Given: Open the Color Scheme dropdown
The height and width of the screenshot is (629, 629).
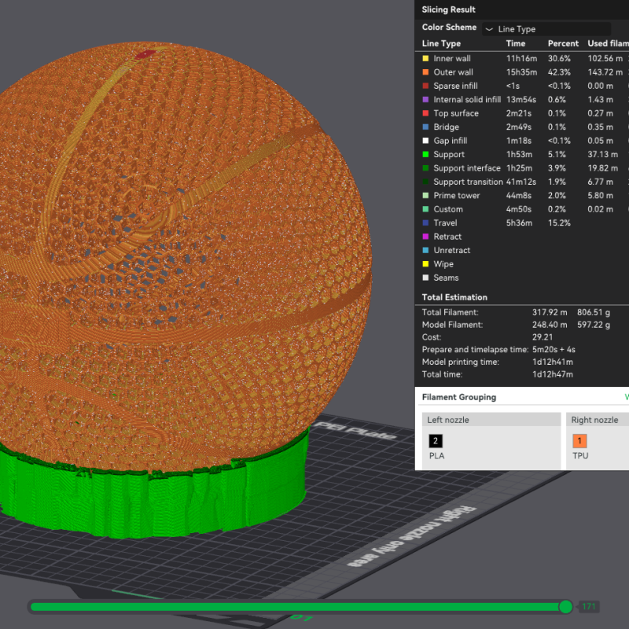Looking at the screenshot, I should pos(554,29).
